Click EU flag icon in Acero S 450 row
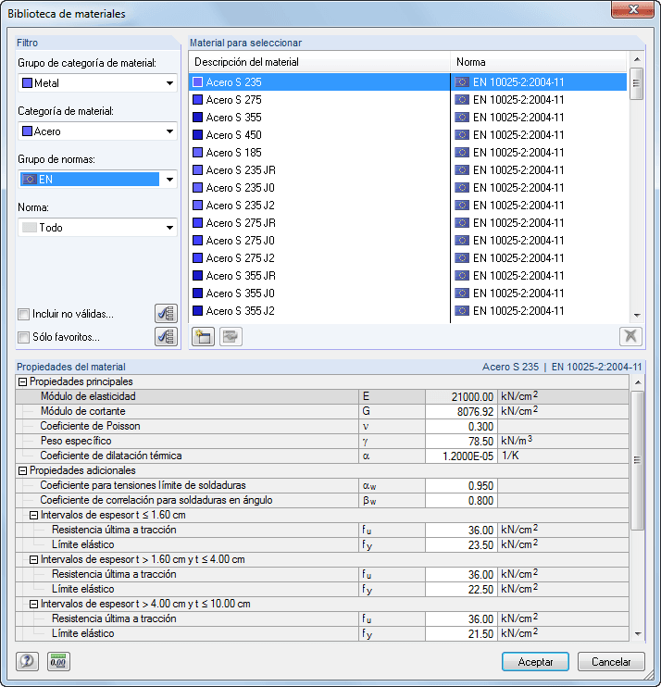 [x=462, y=135]
